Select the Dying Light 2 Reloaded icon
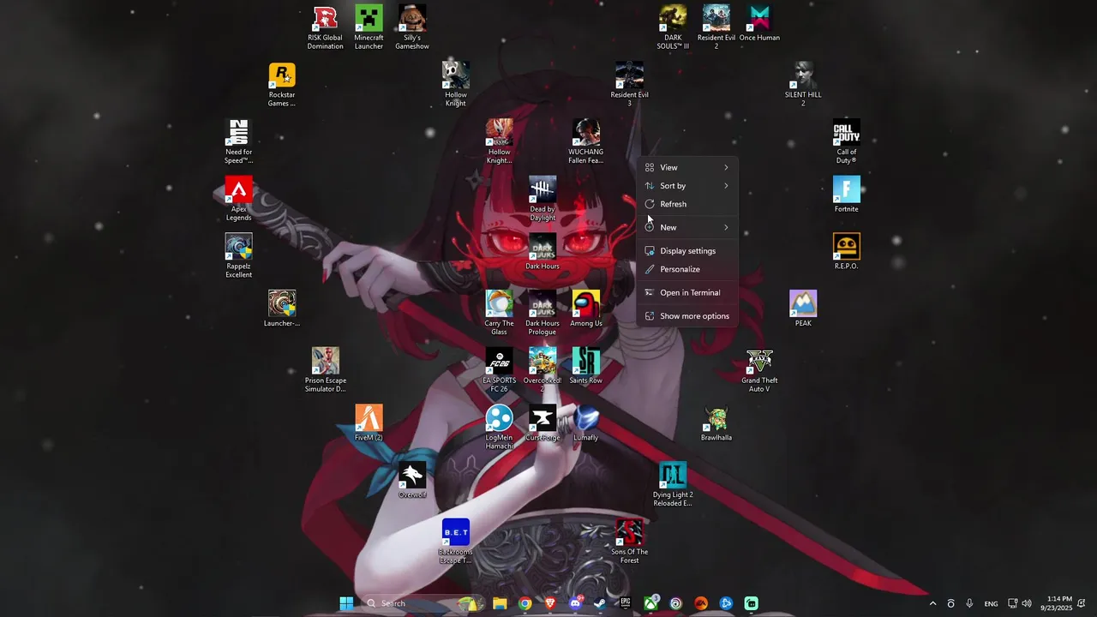The image size is (1097, 617). 673,484
